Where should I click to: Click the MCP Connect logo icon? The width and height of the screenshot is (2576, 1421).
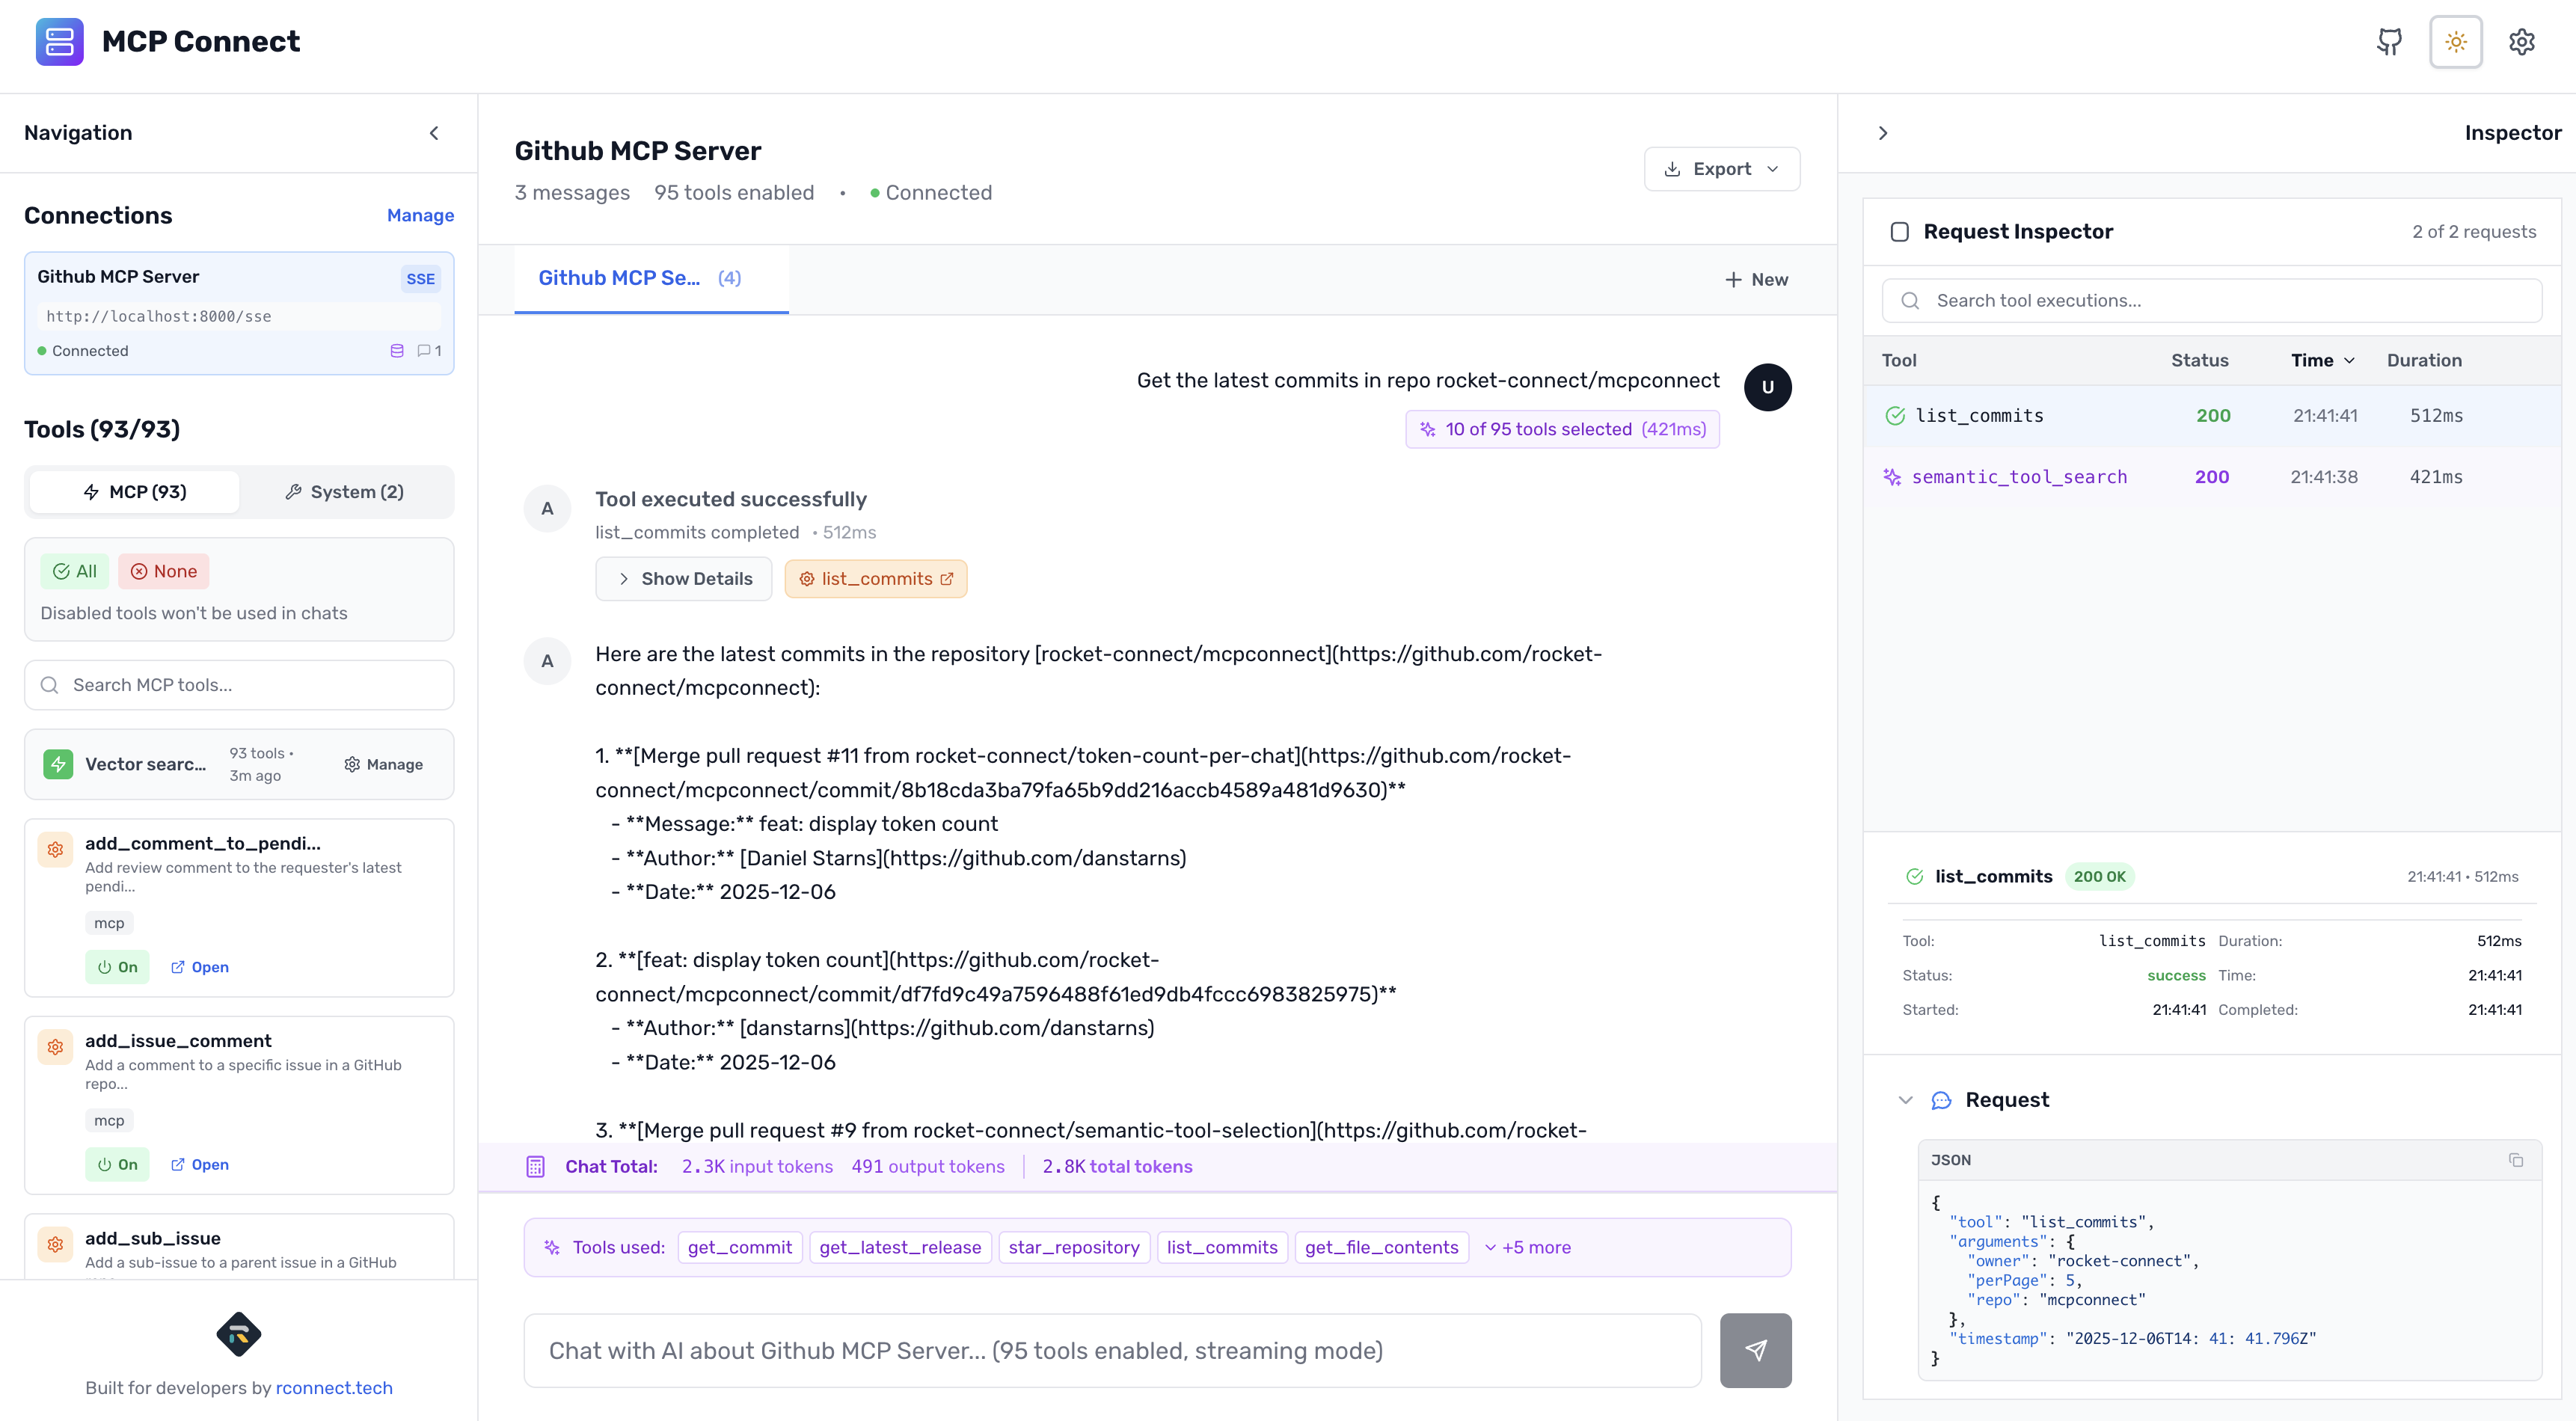[59, 42]
